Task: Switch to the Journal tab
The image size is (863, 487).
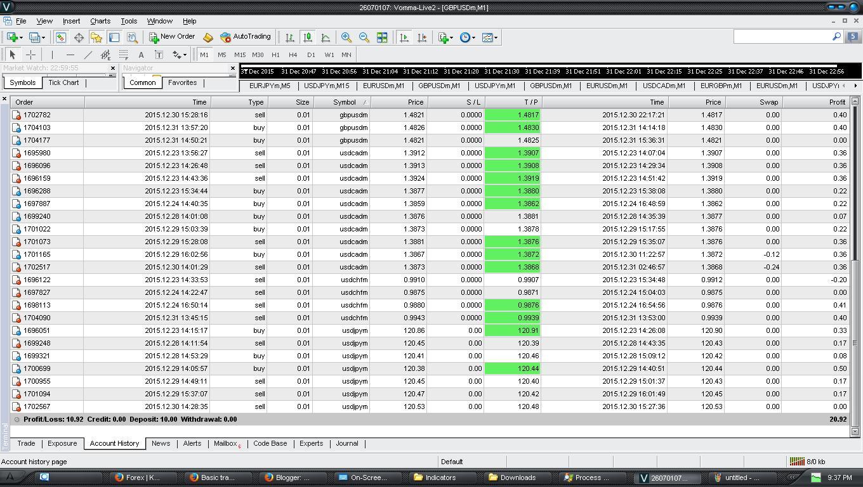Action: [346, 443]
